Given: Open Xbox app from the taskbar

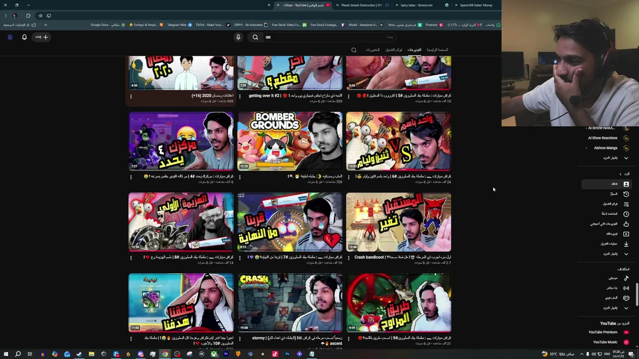Looking at the screenshot, I should (x=214, y=354).
